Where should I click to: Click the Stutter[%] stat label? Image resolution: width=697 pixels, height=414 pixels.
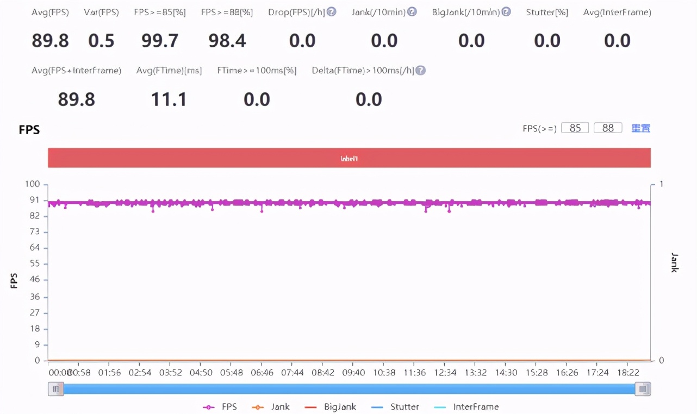[x=547, y=12]
